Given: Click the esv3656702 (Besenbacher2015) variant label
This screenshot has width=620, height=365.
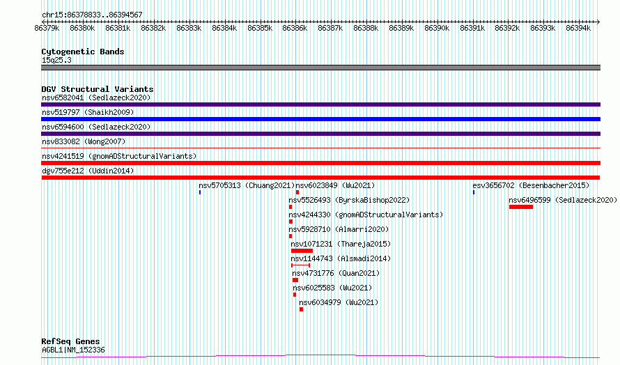Looking at the screenshot, I should tap(531, 185).
